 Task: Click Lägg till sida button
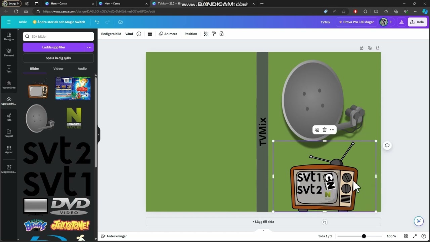[263, 222]
